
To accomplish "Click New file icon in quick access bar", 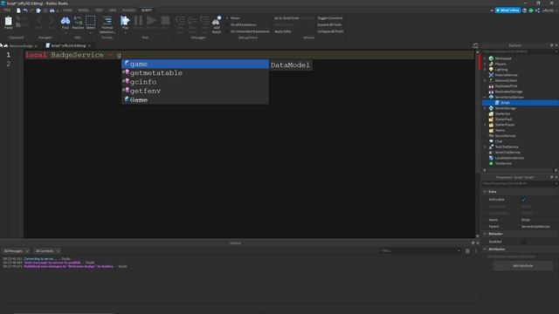I will [18, 10].
